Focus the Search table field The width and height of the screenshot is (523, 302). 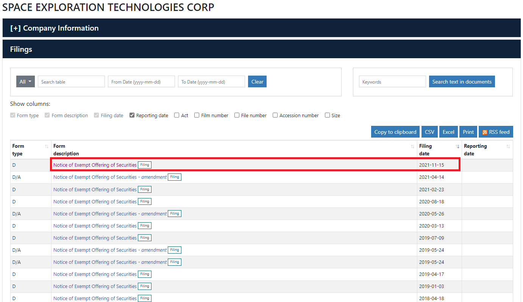[71, 82]
